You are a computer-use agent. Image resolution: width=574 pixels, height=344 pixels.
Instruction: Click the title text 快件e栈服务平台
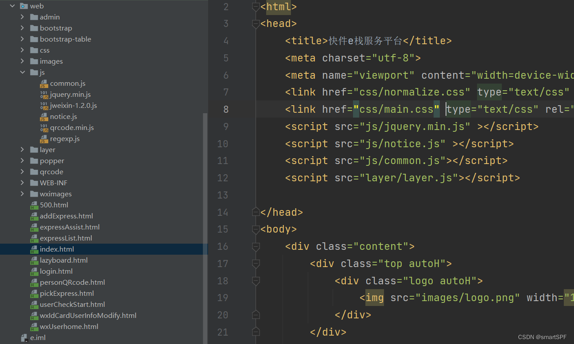click(x=365, y=41)
